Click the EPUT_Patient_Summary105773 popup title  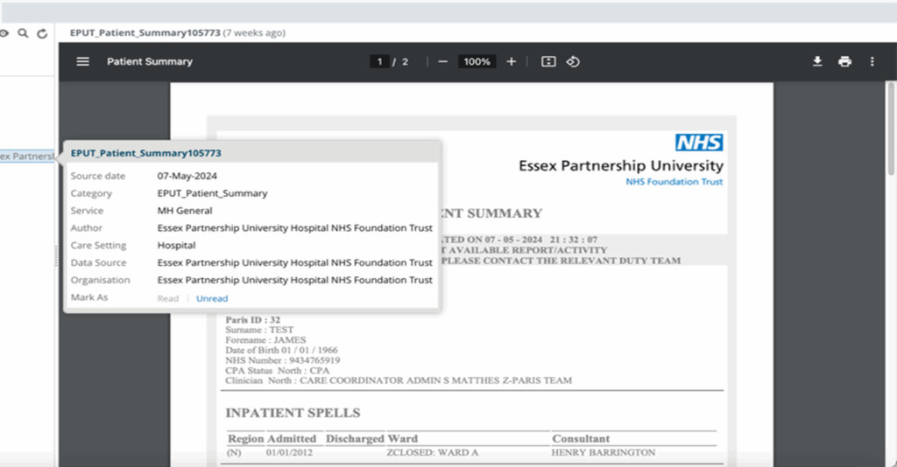(x=146, y=152)
